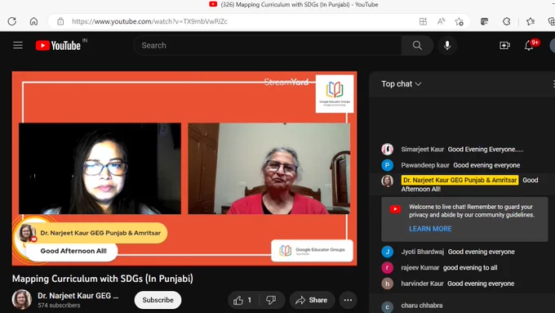Go to browser home page icon
555x313 pixels.
pos(33,21)
